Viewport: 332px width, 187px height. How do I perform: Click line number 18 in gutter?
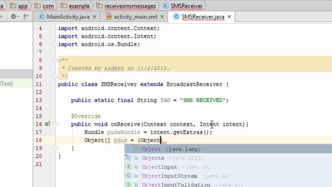coord(39,140)
